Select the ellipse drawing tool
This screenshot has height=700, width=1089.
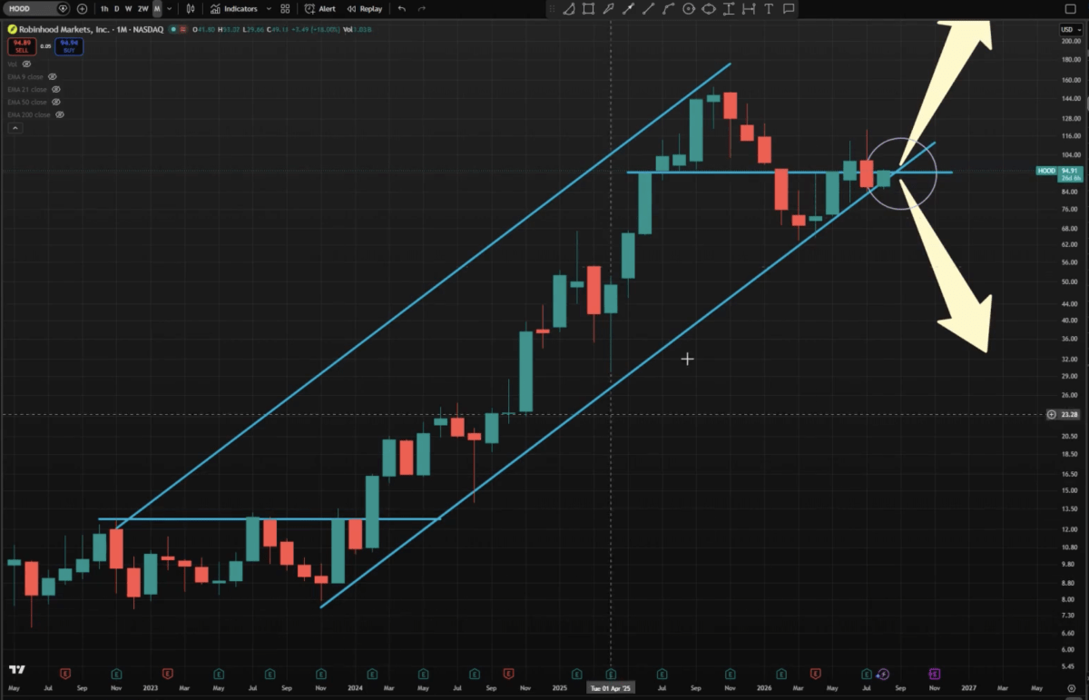(709, 9)
